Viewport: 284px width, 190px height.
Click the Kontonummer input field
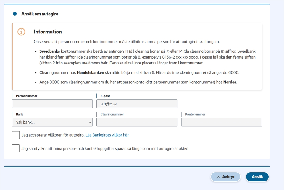pyautogui.click(x=221, y=122)
